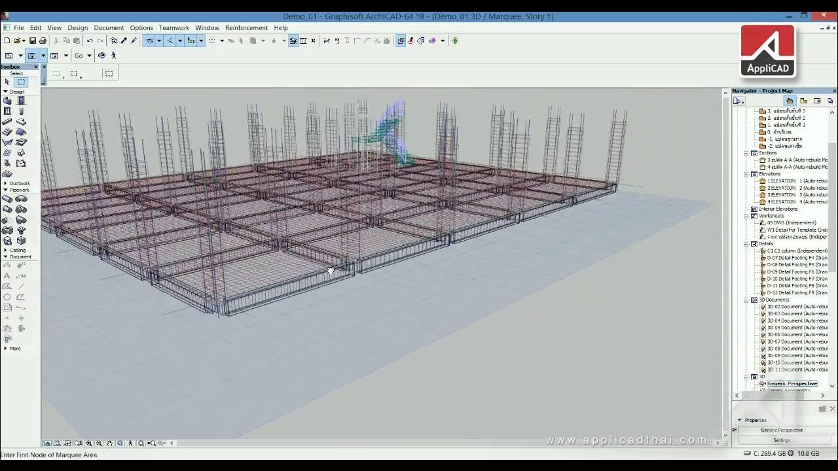Screen dimensions: 838x471
Task: Click the Navigator Layout Book icon
Action: [x=817, y=101]
